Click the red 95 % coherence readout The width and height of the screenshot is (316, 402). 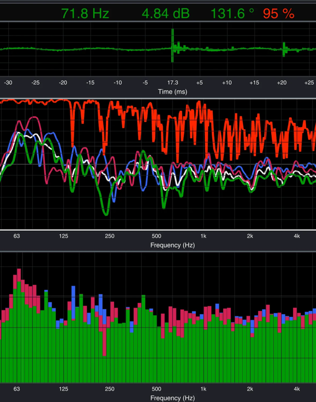point(279,13)
